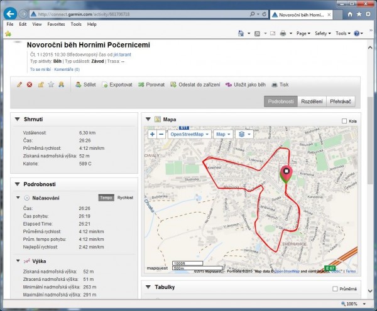The height and width of the screenshot is (311, 377).
Task: Open the Favorites menu
Action: [56, 24]
